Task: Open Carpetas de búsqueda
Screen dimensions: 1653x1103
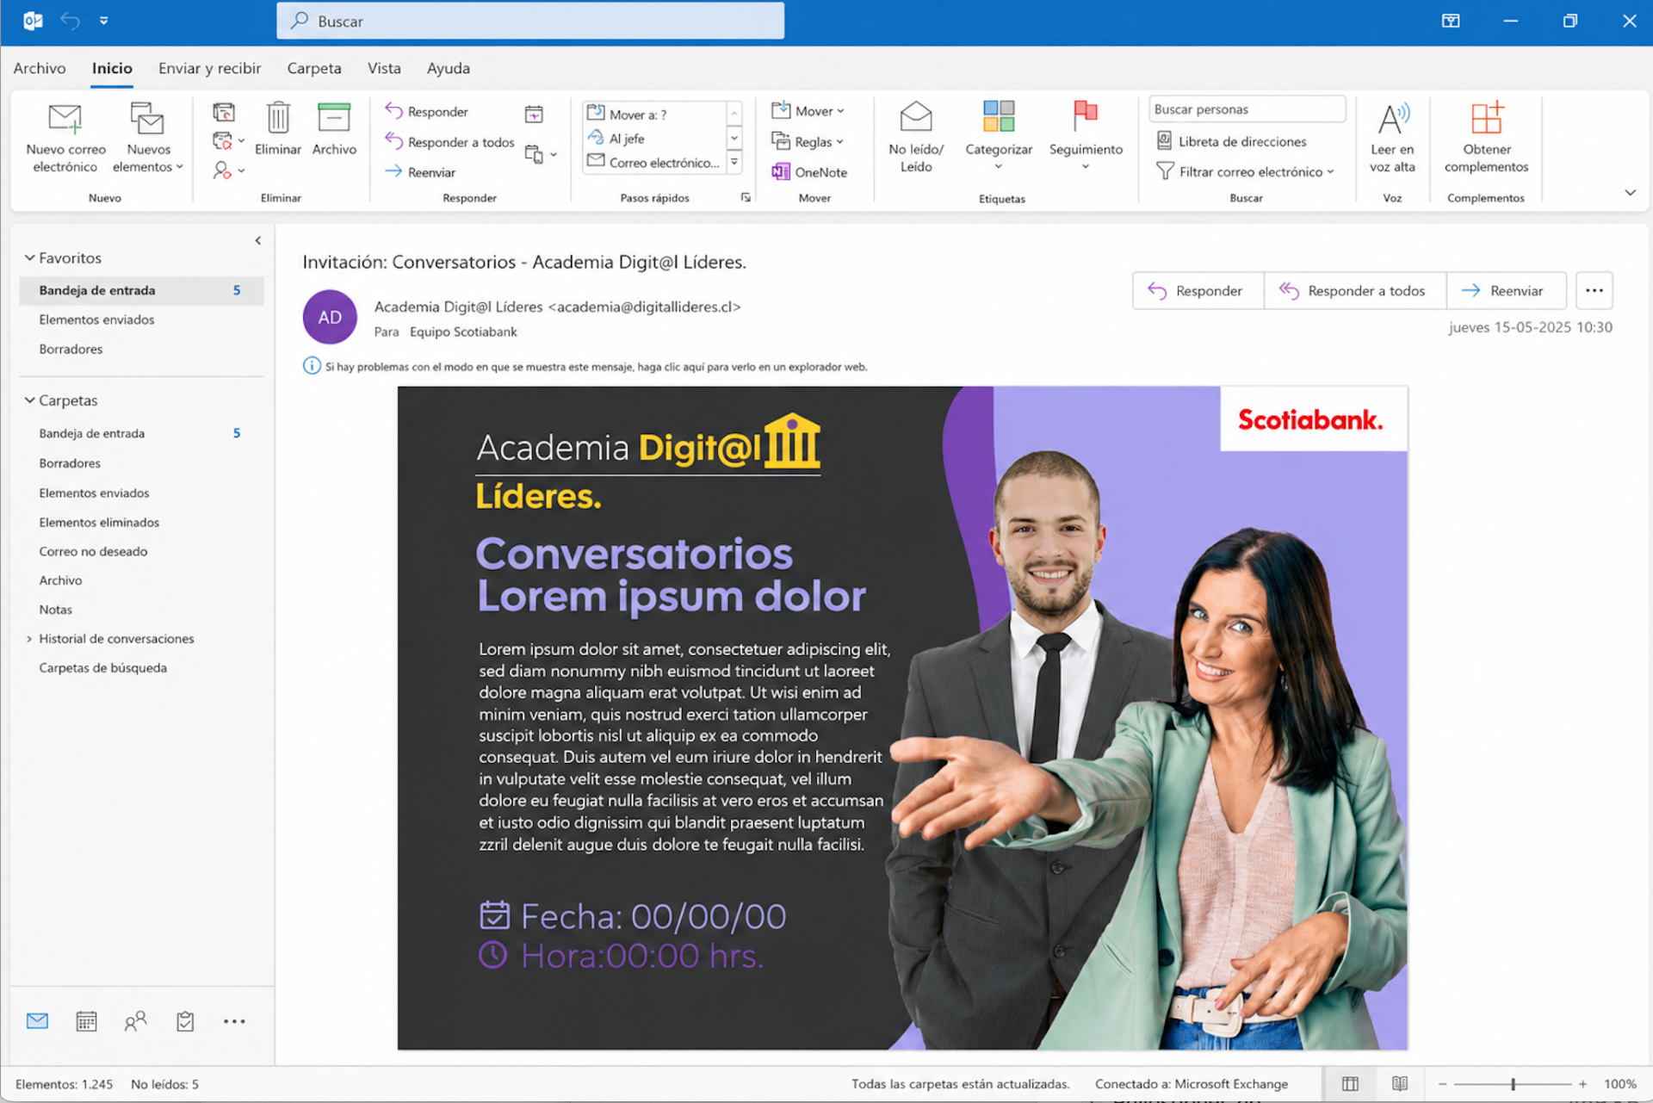Action: point(102,668)
